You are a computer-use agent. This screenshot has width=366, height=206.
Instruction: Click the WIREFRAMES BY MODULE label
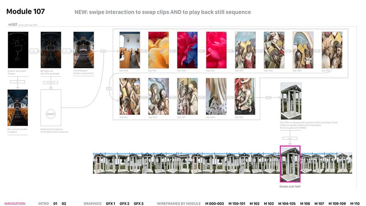pyautogui.click(x=179, y=203)
